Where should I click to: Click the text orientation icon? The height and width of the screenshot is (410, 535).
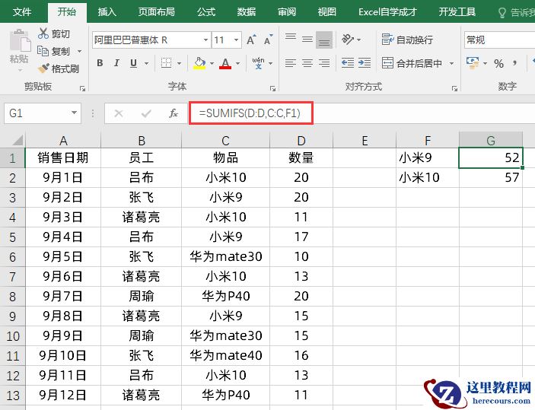click(348, 40)
